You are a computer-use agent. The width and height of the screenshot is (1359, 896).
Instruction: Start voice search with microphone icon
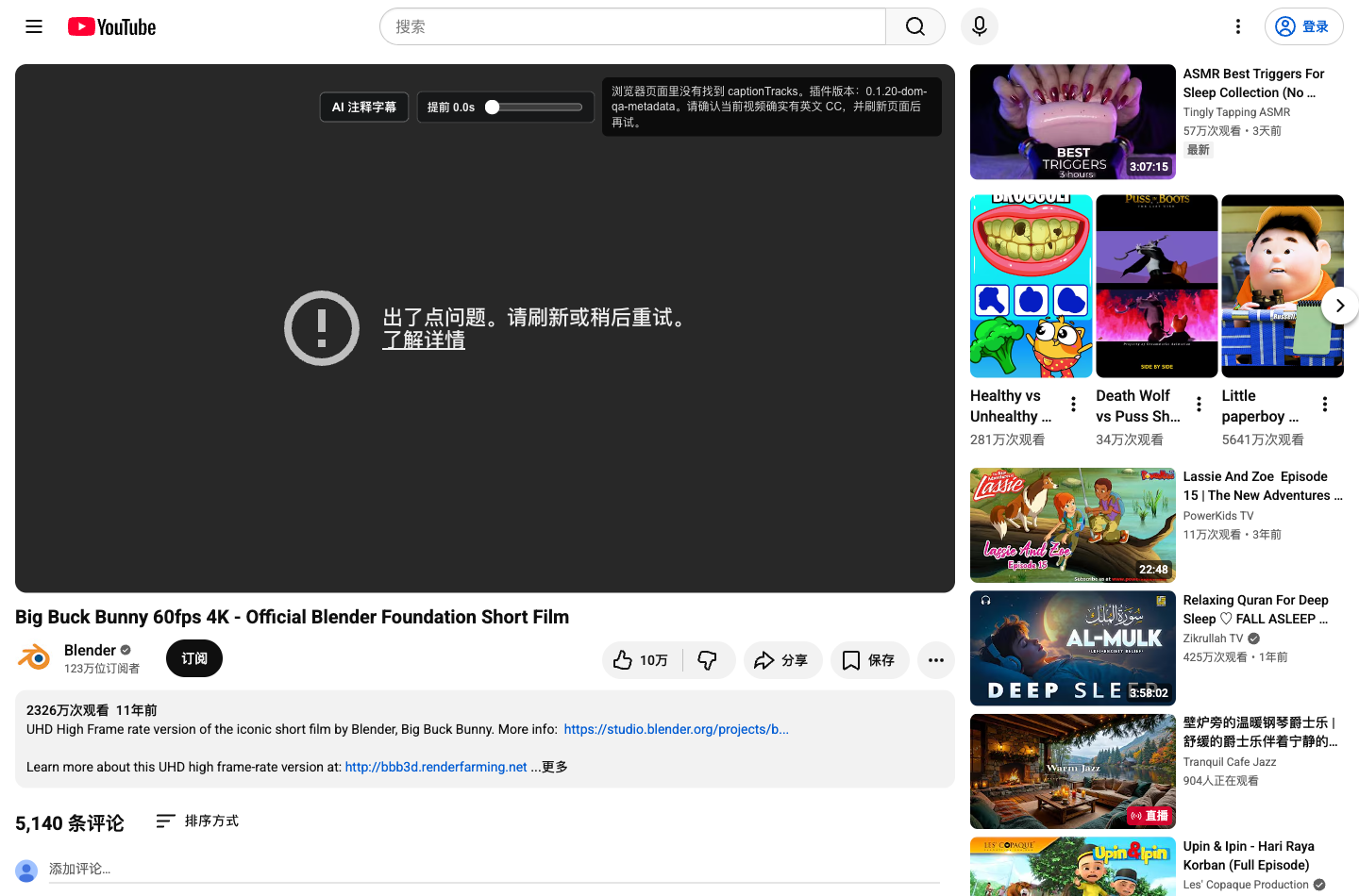tap(980, 26)
